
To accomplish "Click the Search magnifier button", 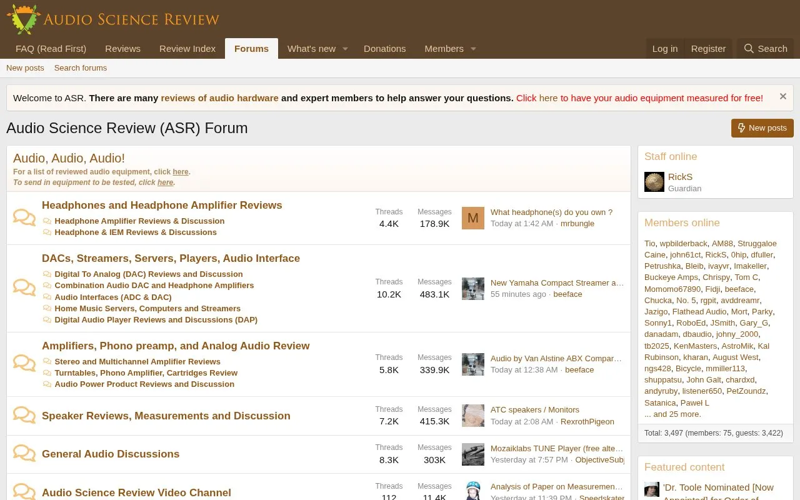I will click(x=765, y=49).
